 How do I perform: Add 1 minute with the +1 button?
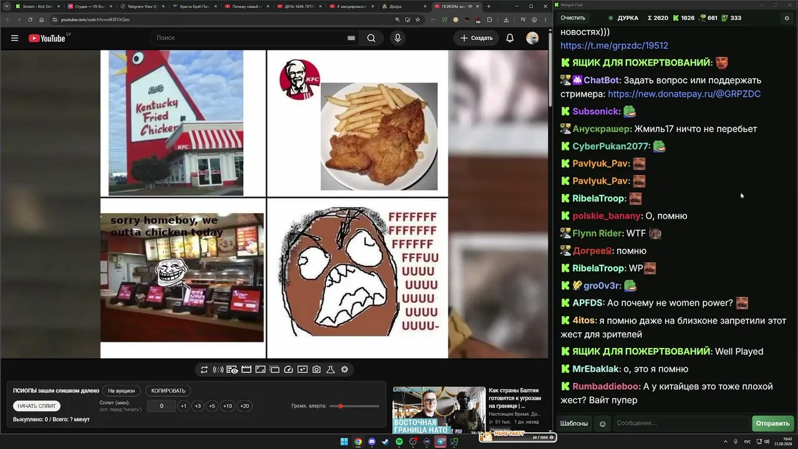pyautogui.click(x=183, y=406)
